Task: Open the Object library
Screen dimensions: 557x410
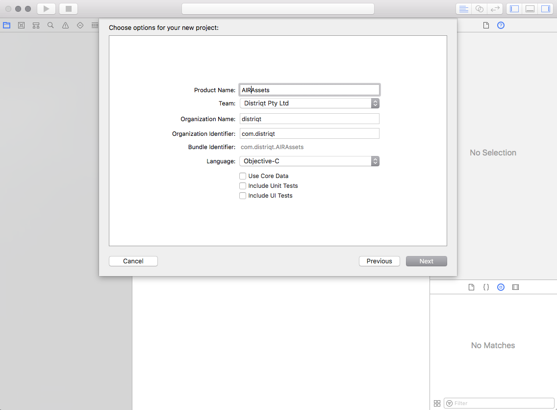Action: click(501, 287)
